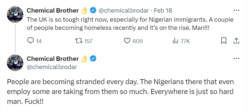Click the verified badge on first tweet
249x111 pixels.
(x=93, y=10)
